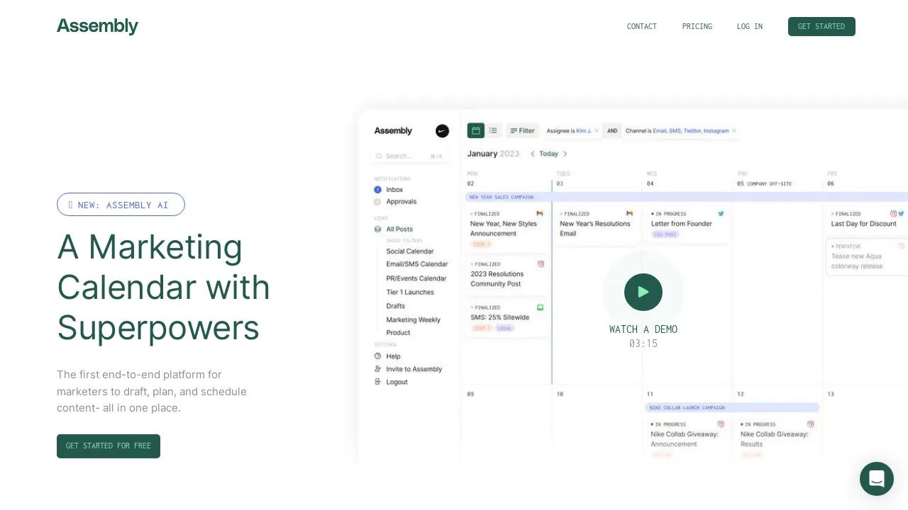
Task: Click Twitter icon on Letter from Founder card
Action: [x=721, y=213]
